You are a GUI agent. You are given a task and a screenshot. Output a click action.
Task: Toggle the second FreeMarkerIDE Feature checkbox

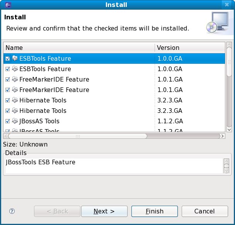pos(8,90)
